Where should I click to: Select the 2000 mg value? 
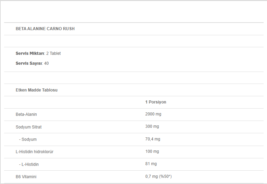(153, 114)
